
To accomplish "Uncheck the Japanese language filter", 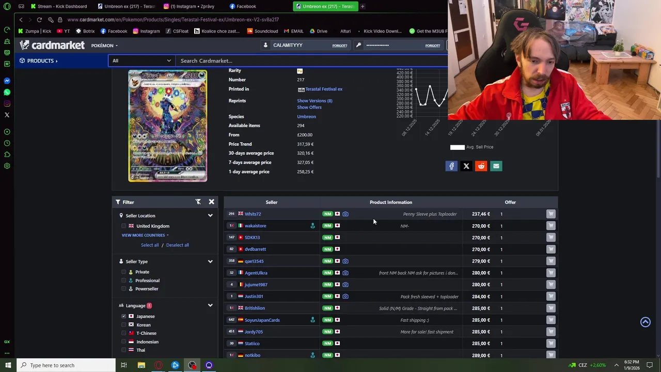I will coord(123,316).
